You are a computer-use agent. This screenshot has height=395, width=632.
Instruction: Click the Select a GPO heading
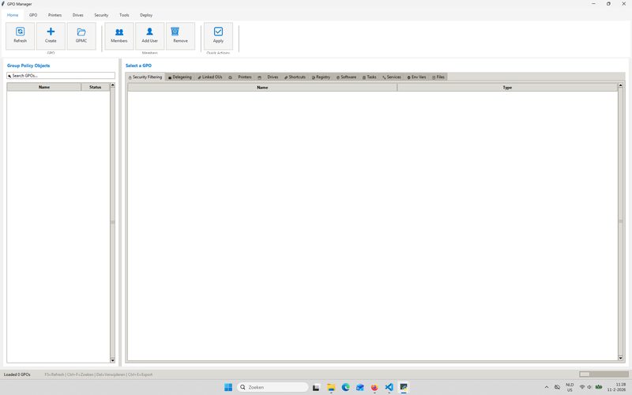click(x=138, y=66)
